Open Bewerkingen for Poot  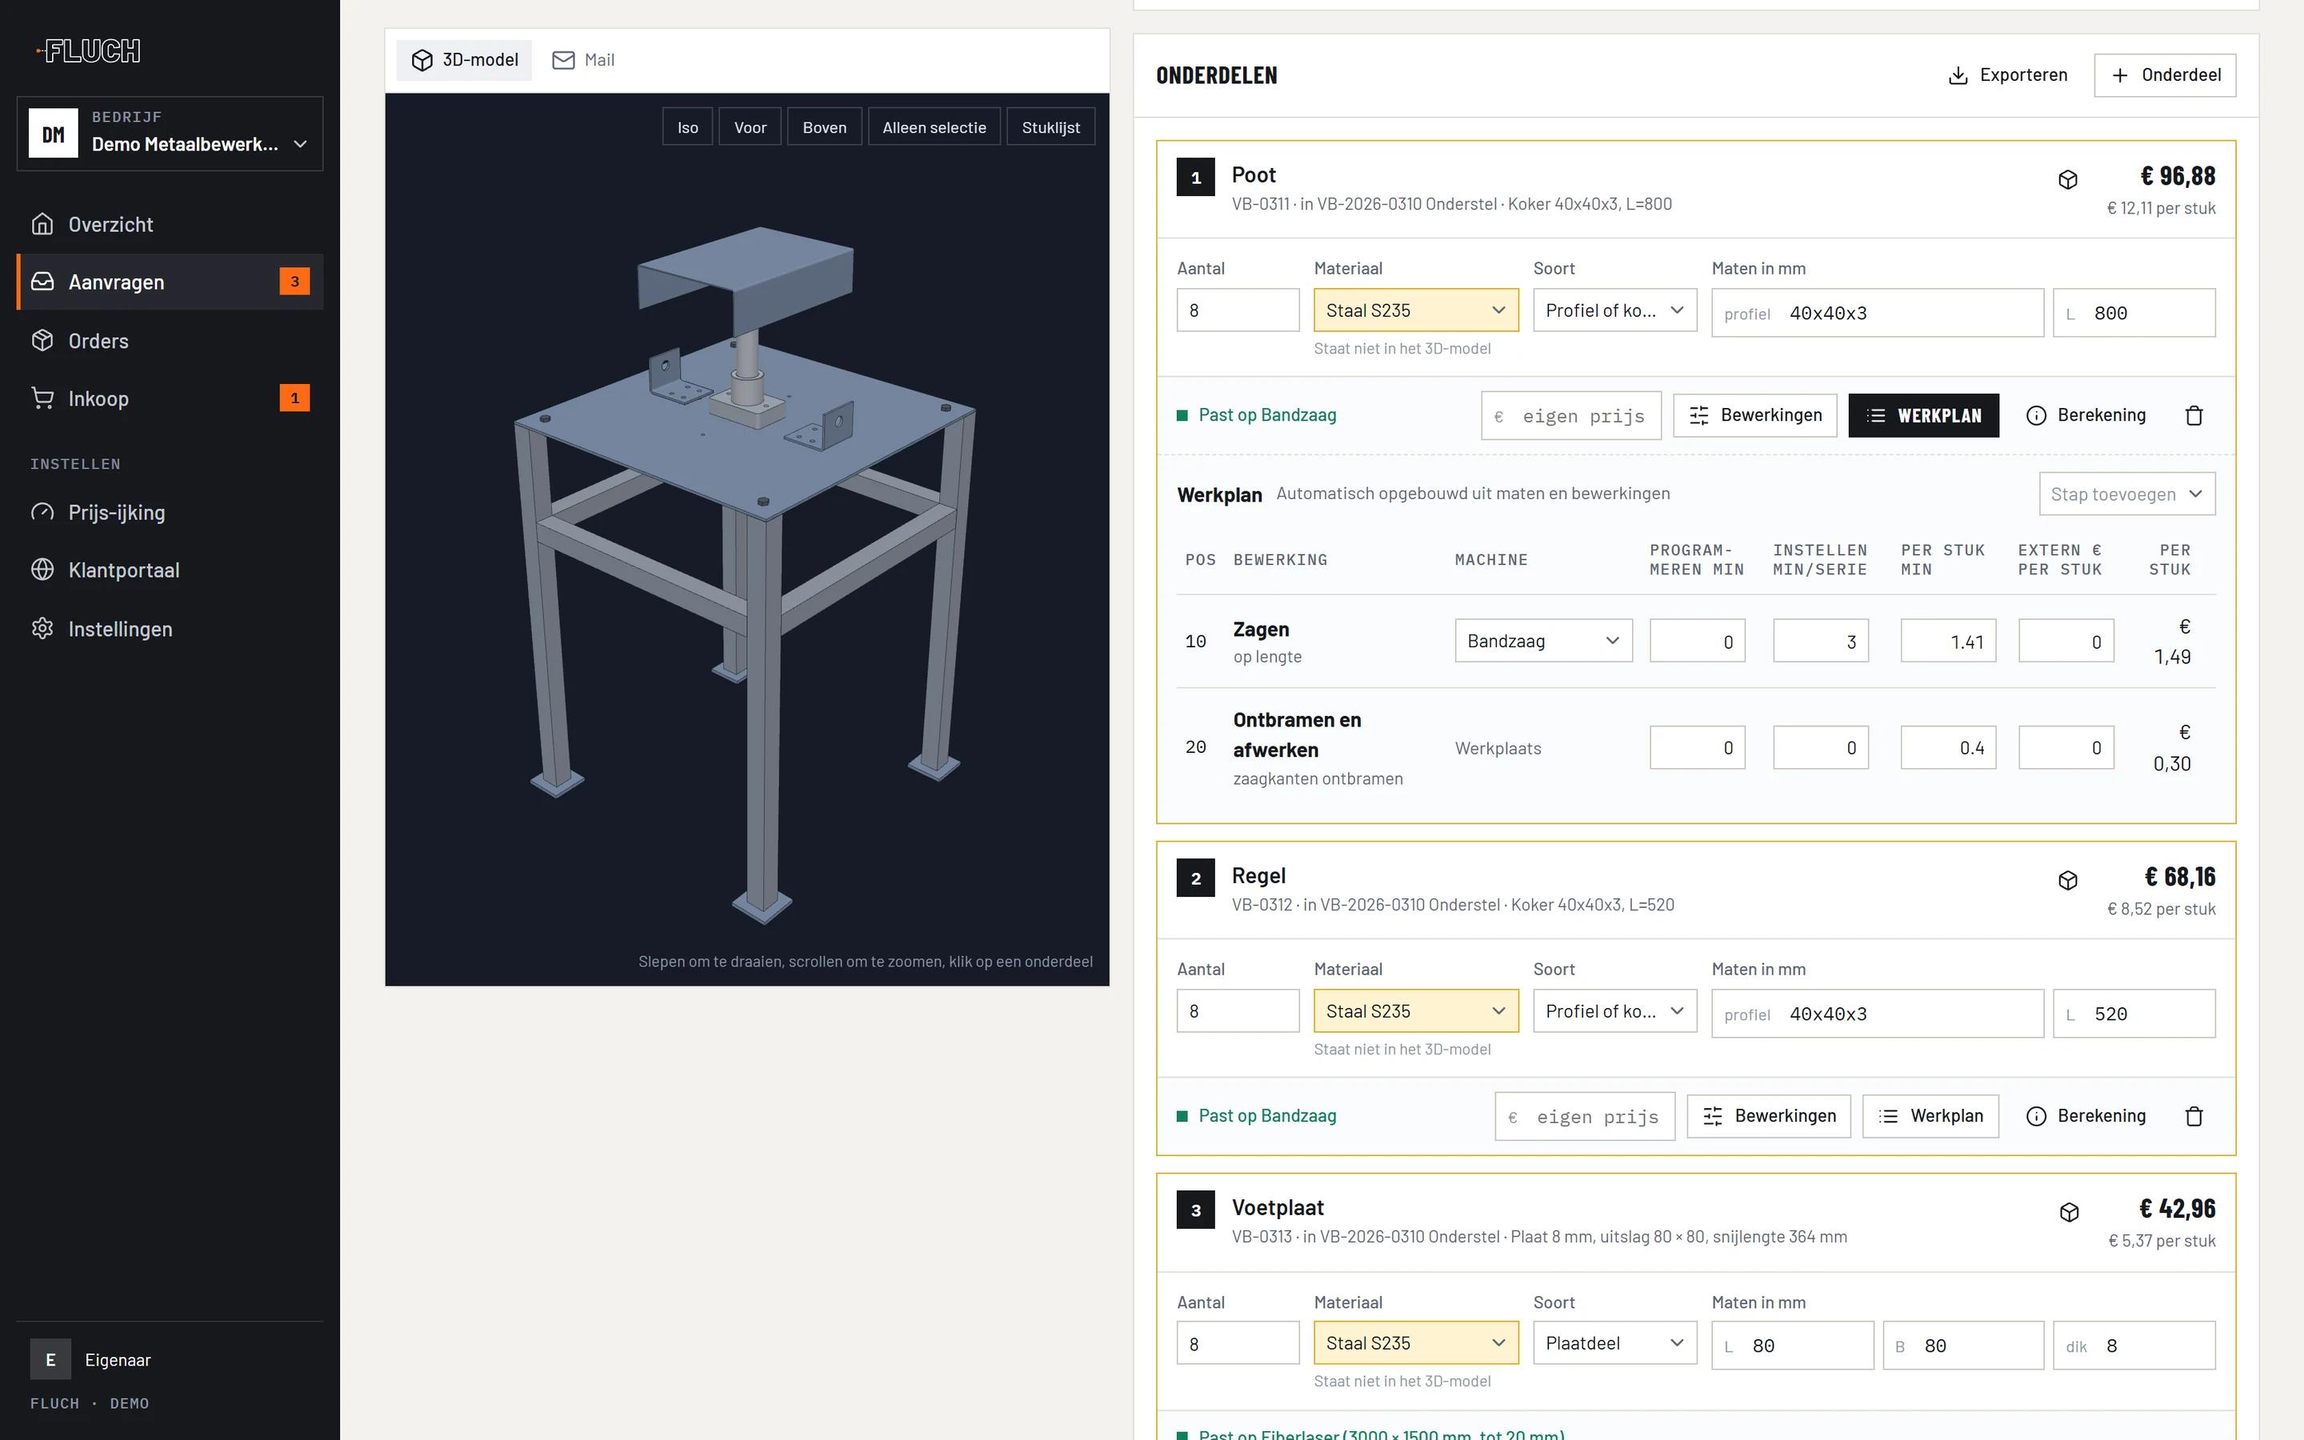(x=1754, y=415)
